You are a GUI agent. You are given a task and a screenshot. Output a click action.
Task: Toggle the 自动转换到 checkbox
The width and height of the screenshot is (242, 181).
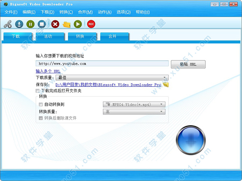(x=41, y=105)
